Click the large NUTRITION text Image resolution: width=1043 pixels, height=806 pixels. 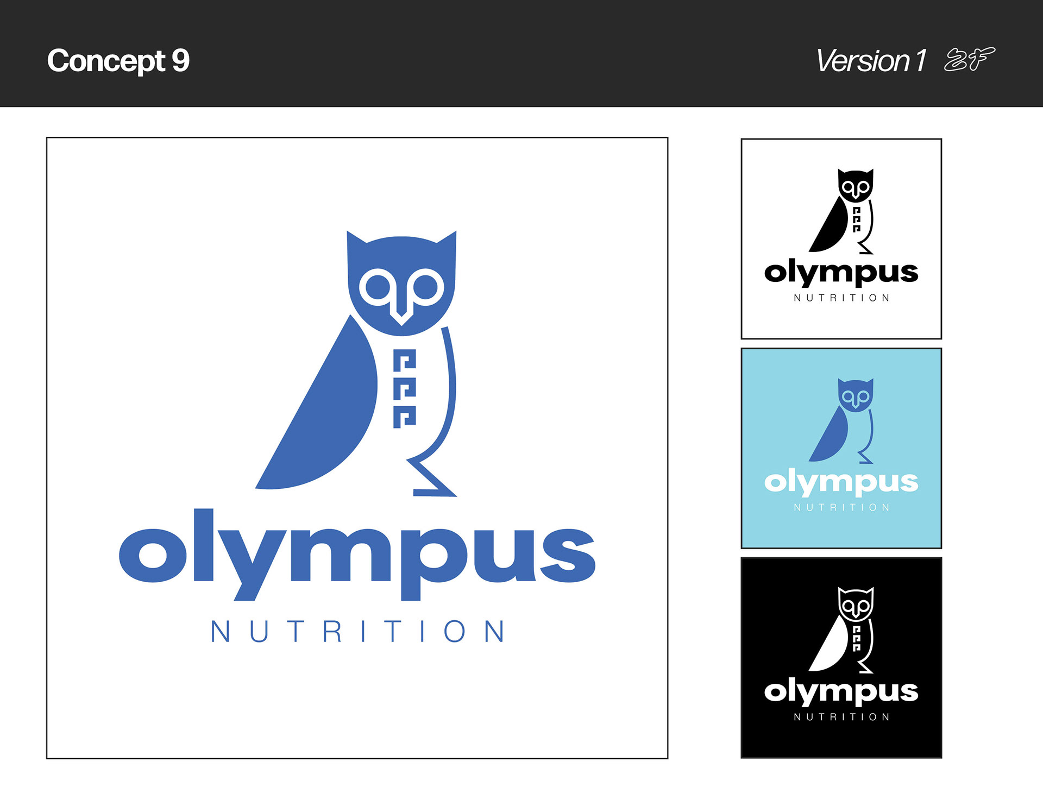[x=358, y=632]
